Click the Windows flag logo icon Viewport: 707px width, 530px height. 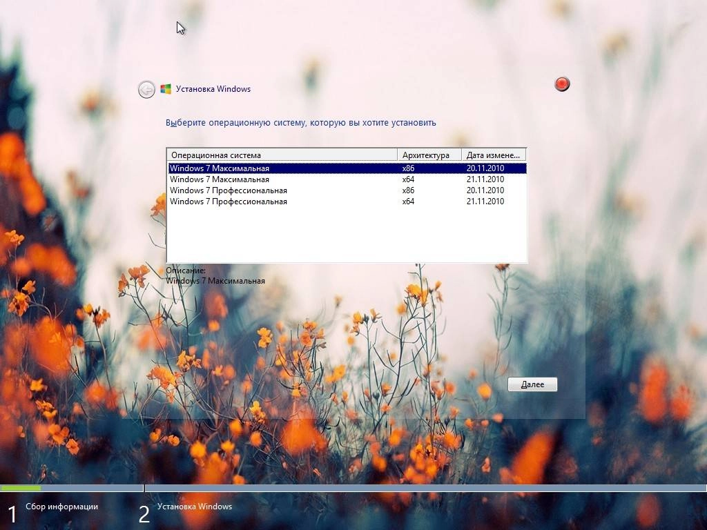point(166,89)
